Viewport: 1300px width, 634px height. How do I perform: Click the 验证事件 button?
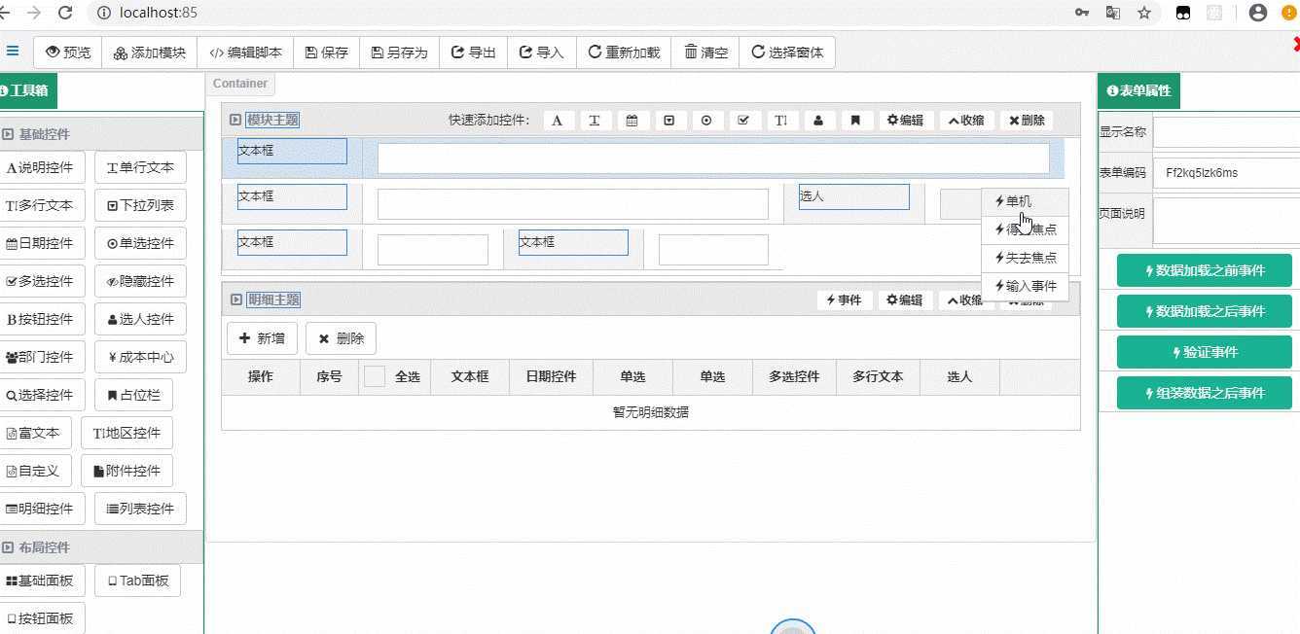pyautogui.click(x=1205, y=352)
